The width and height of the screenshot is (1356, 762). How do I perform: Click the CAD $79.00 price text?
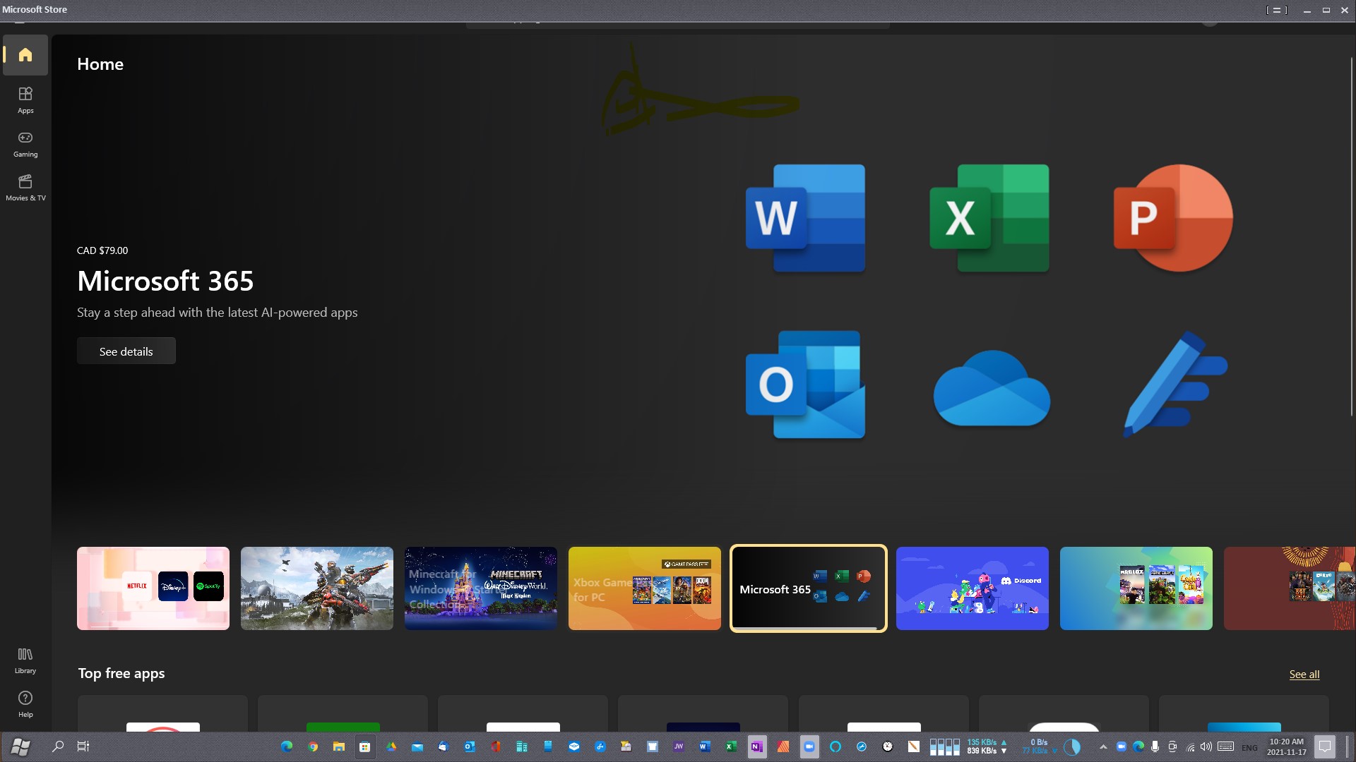click(x=102, y=250)
